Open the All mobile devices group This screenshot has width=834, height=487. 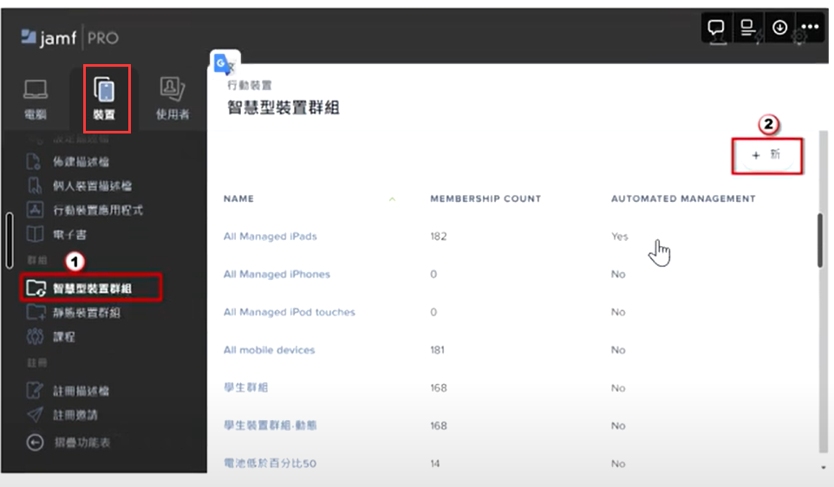[269, 350]
